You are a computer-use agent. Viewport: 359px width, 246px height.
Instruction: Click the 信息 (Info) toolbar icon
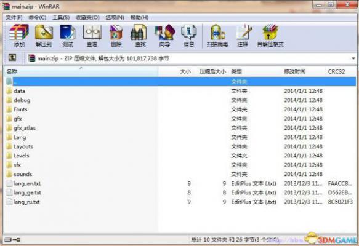tap(189, 33)
